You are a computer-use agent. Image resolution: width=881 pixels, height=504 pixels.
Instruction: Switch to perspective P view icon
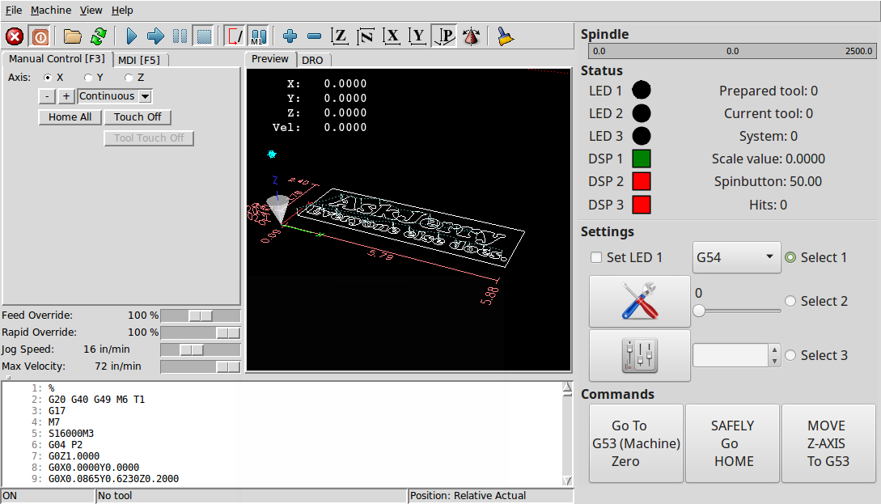[x=444, y=36]
